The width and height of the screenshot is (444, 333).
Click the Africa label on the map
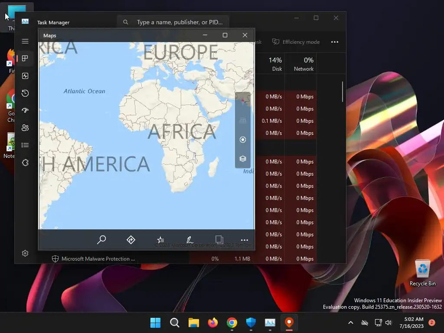click(x=182, y=131)
